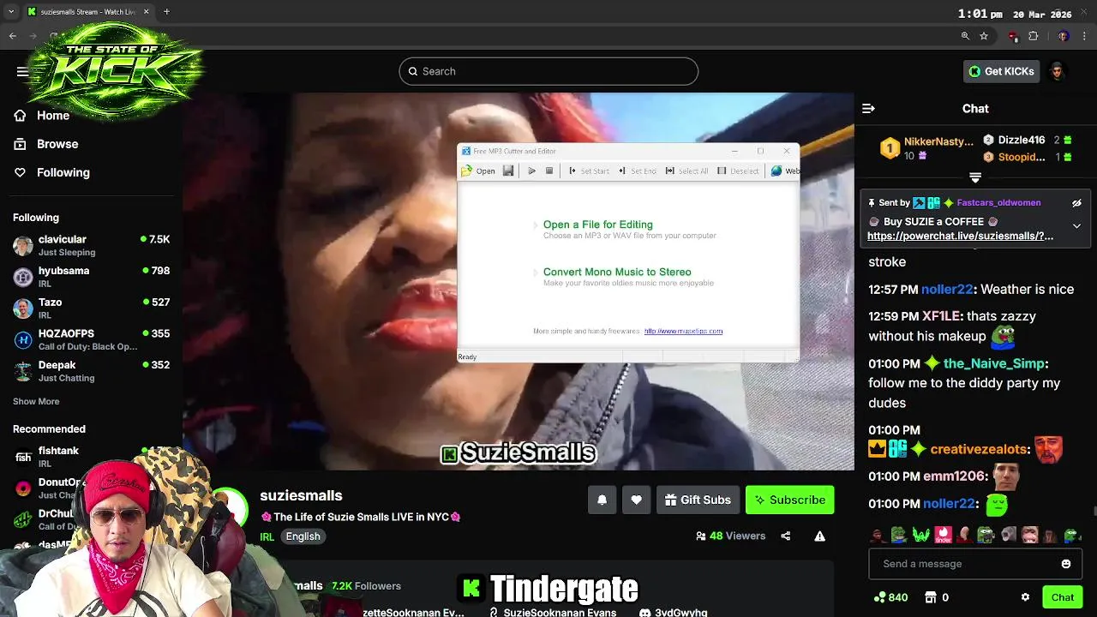
Task: Expand Show More under Following
Action: coord(36,401)
